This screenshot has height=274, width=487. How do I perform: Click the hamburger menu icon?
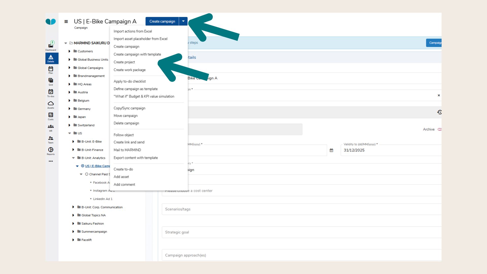pyautogui.click(x=66, y=22)
